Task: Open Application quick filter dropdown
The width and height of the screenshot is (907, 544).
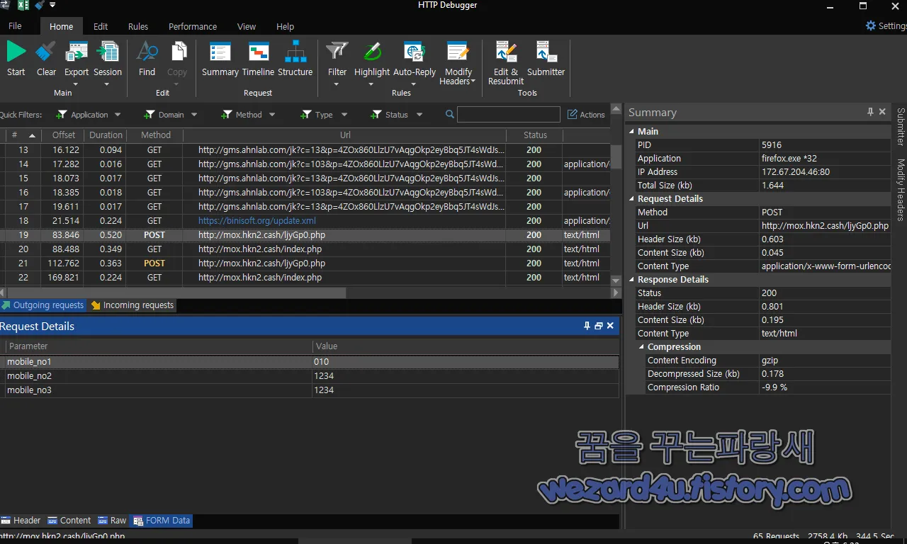Action: coord(118,115)
